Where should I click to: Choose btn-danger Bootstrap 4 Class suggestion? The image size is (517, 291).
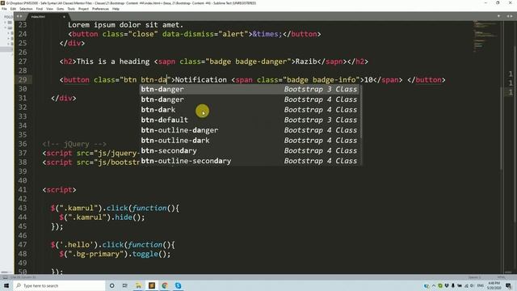click(250, 99)
